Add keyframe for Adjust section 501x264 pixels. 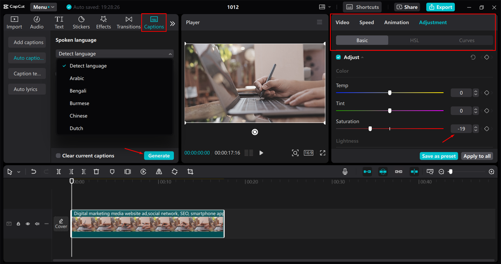coord(487,57)
